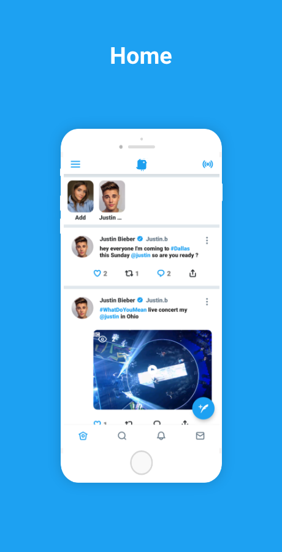Image resolution: width=282 pixels, height=552 pixels.
Task: Compose a new tweet with the feather button
Action: [204, 408]
